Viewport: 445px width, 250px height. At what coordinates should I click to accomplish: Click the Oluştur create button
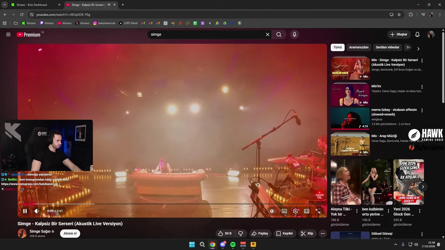click(399, 34)
